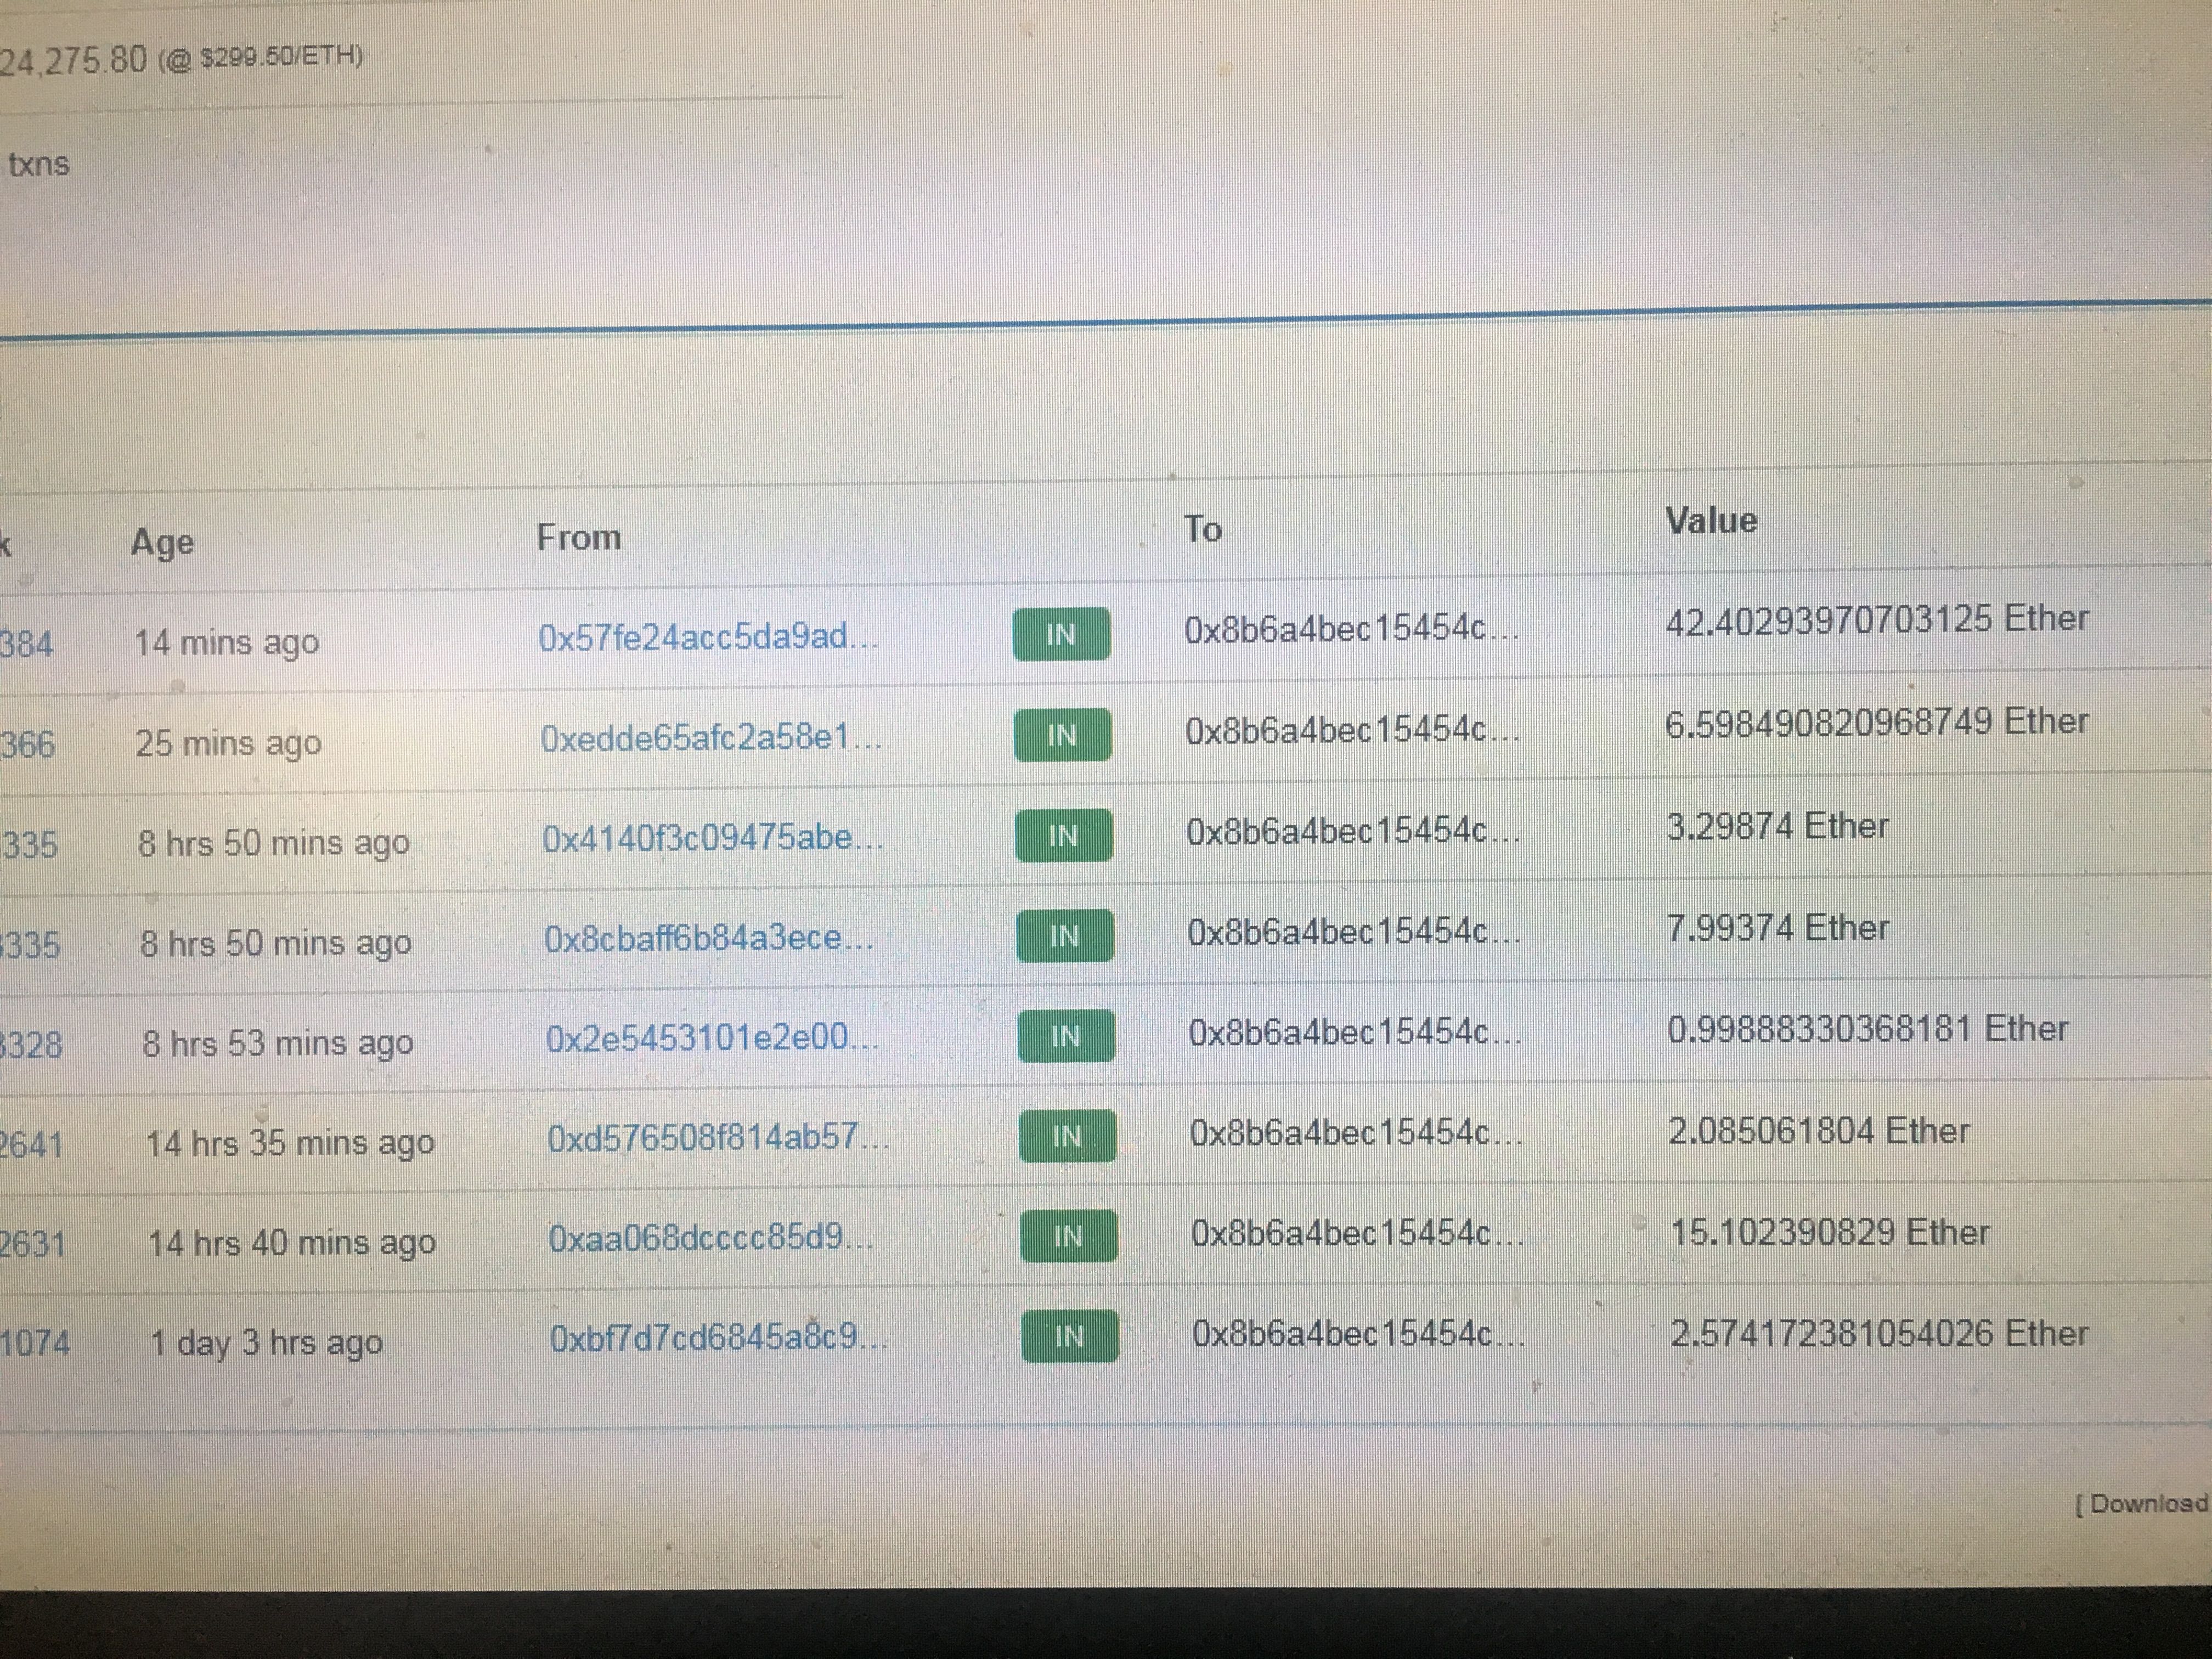Image resolution: width=2212 pixels, height=1659 pixels.
Task: Click the 6.598490820968749 Ether value
Action: 1877,722
